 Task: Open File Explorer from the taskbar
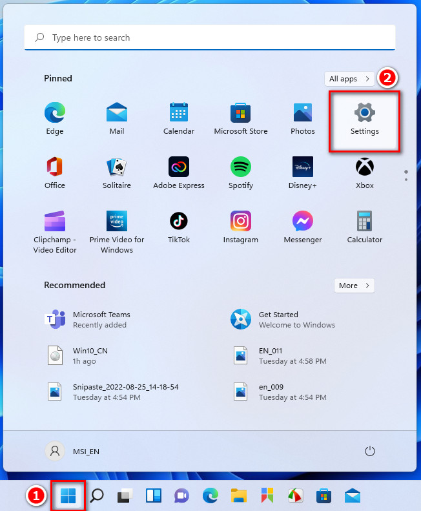point(239,495)
